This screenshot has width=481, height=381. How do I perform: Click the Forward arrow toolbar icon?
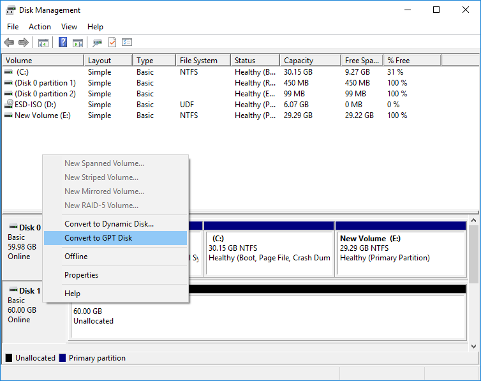coord(24,42)
